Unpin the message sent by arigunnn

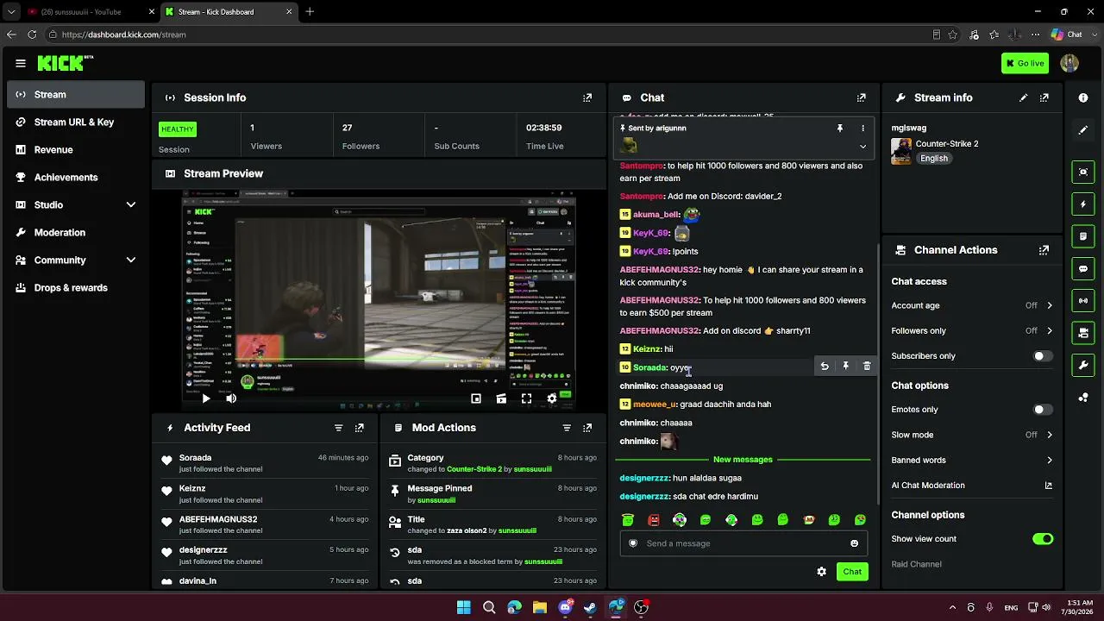coord(839,129)
